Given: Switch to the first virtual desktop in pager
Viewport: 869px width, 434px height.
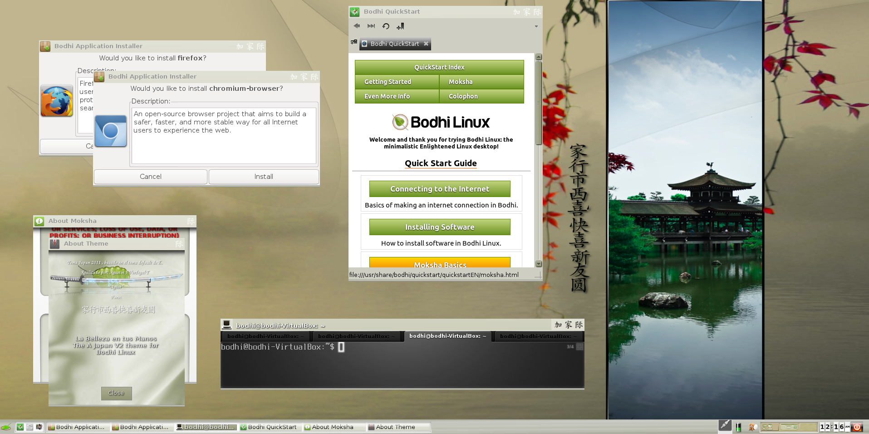Looking at the screenshot, I should 770,427.
